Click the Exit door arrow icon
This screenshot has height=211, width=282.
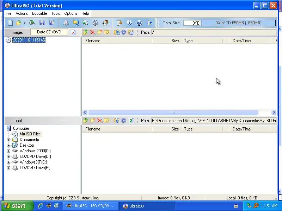tap(149, 23)
